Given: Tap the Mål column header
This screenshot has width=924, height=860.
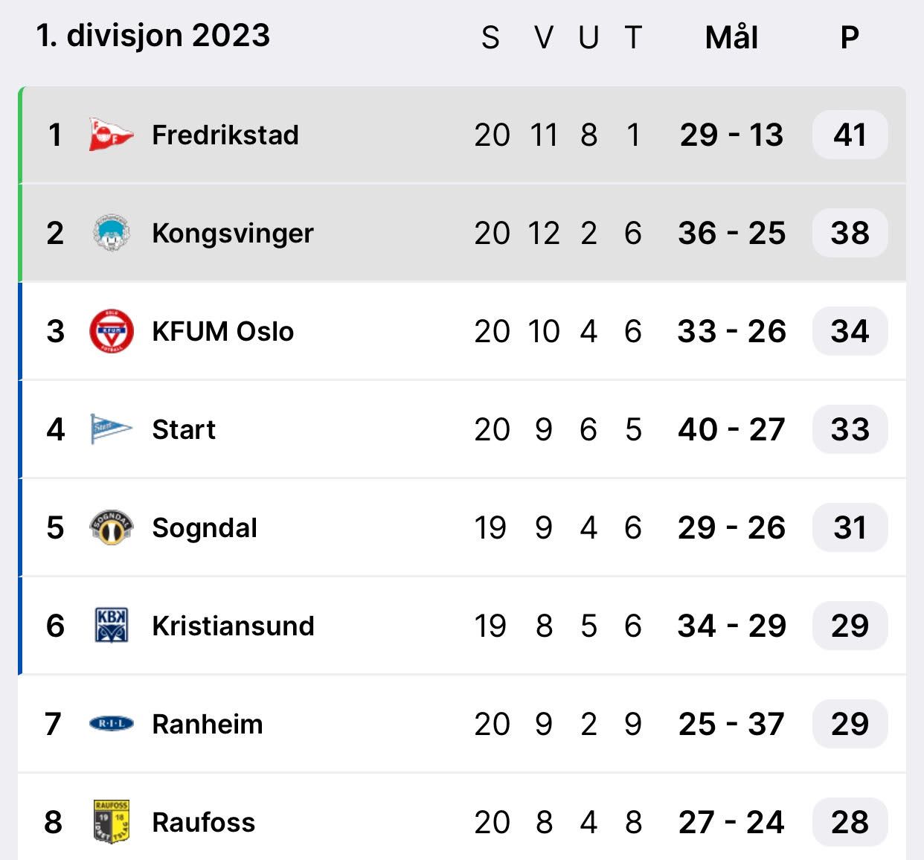Looking at the screenshot, I should point(731,37).
